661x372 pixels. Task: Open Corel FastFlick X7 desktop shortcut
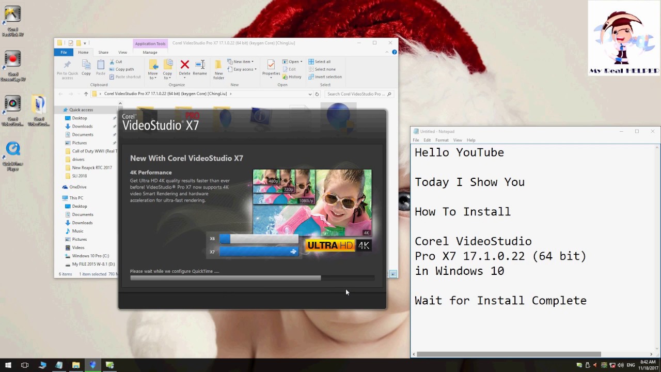[12, 22]
